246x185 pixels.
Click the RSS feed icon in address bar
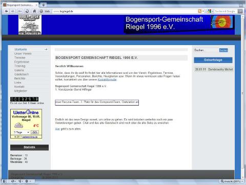[x=199, y=11]
